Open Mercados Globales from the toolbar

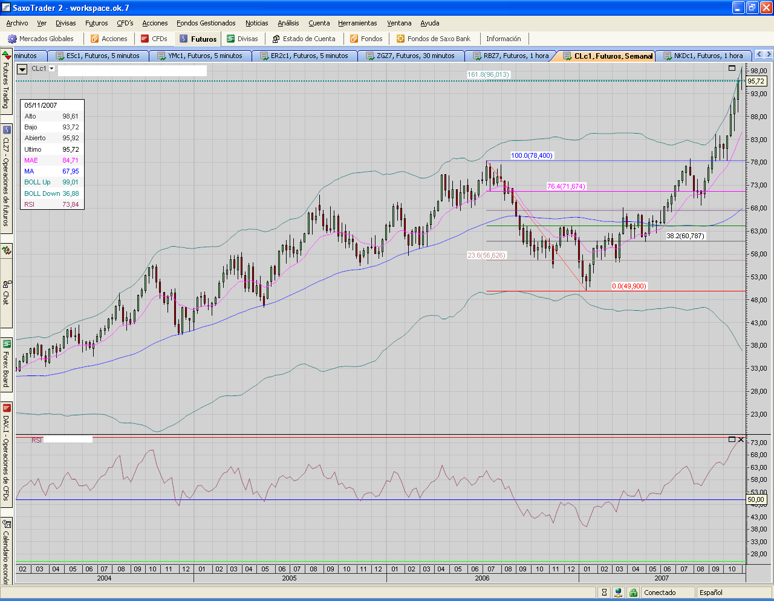click(41, 39)
